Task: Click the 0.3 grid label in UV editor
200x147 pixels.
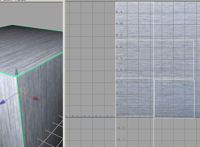Action: click(119, 81)
